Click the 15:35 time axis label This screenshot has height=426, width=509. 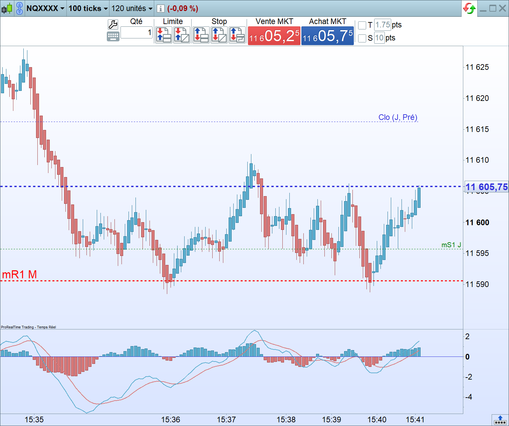pyautogui.click(x=34, y=420)
